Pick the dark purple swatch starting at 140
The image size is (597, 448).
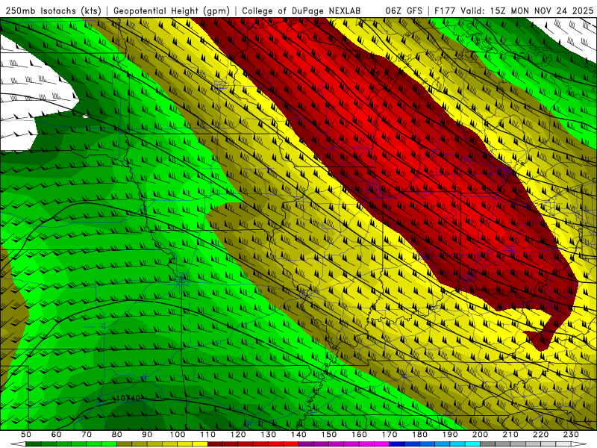(306, 444)
